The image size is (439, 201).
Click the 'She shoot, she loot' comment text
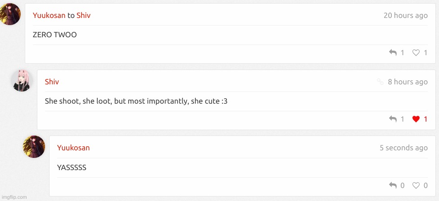coord(136,101)
